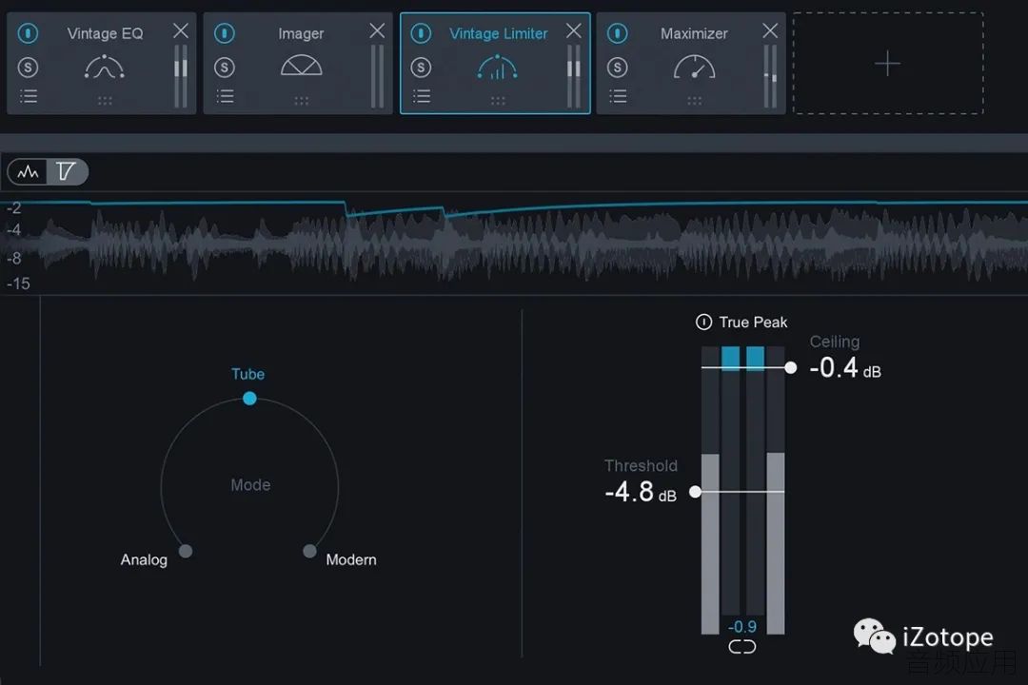Toggle the channel link icon below meters
The width and height of the screenshot is (1028, 685).
click(x=742, y=647)
